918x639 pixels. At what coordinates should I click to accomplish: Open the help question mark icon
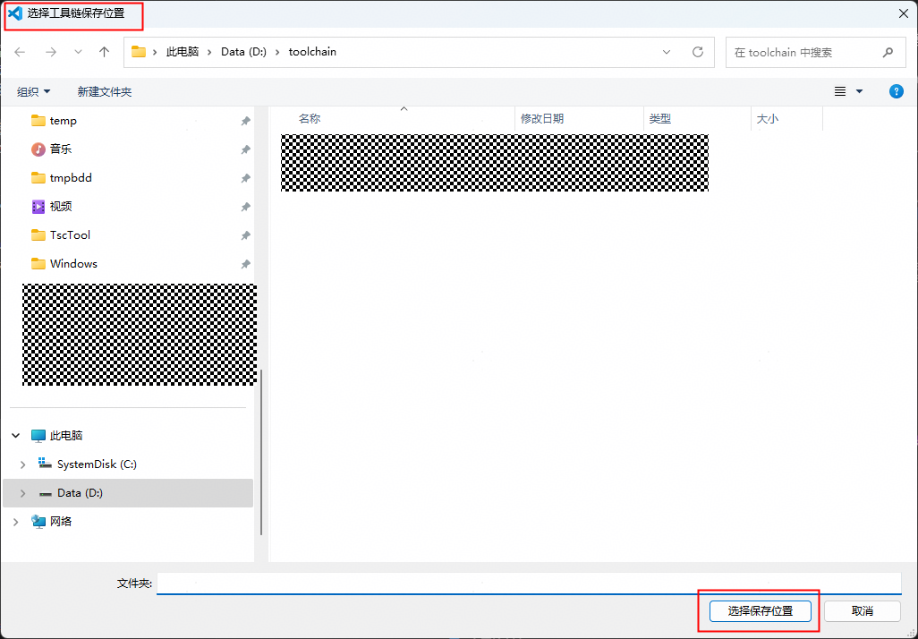pos(896,91)
